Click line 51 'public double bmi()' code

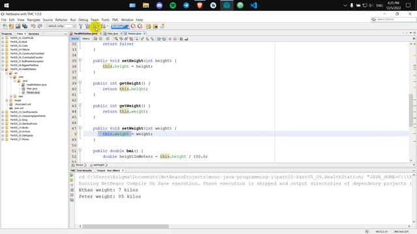(118, 151)
